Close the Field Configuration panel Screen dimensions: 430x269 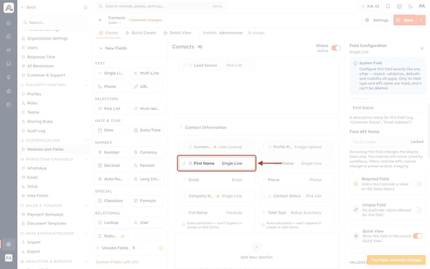tap(422, 48)
